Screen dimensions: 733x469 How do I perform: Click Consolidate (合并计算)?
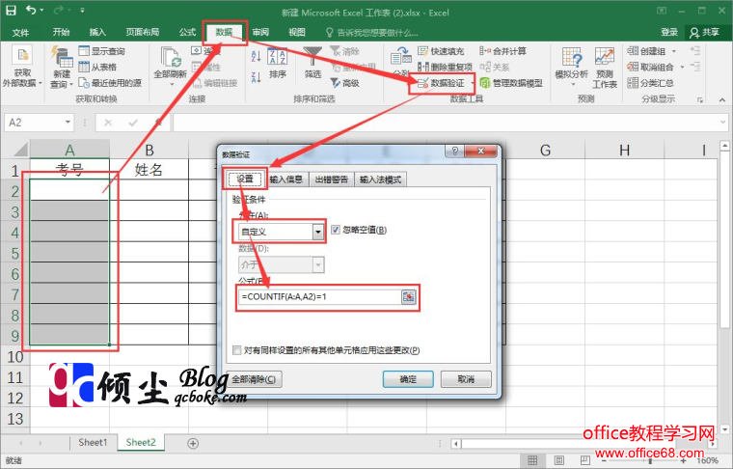(502, 51)
